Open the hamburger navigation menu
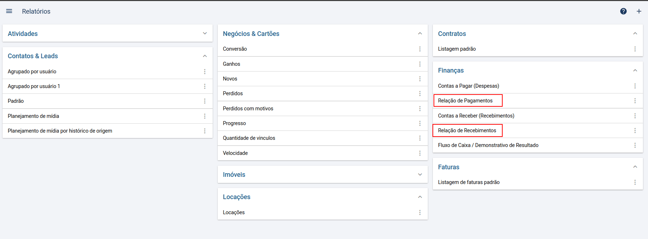Viewport: 648px width, 239px height. pos(9,11)
